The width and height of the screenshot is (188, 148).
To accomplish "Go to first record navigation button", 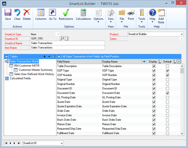I will tap(6, 143).
